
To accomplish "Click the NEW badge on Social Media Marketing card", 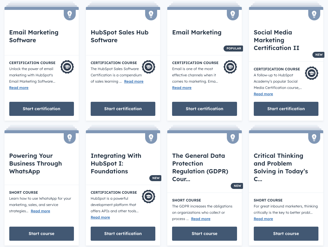I will tap(319, 54).
